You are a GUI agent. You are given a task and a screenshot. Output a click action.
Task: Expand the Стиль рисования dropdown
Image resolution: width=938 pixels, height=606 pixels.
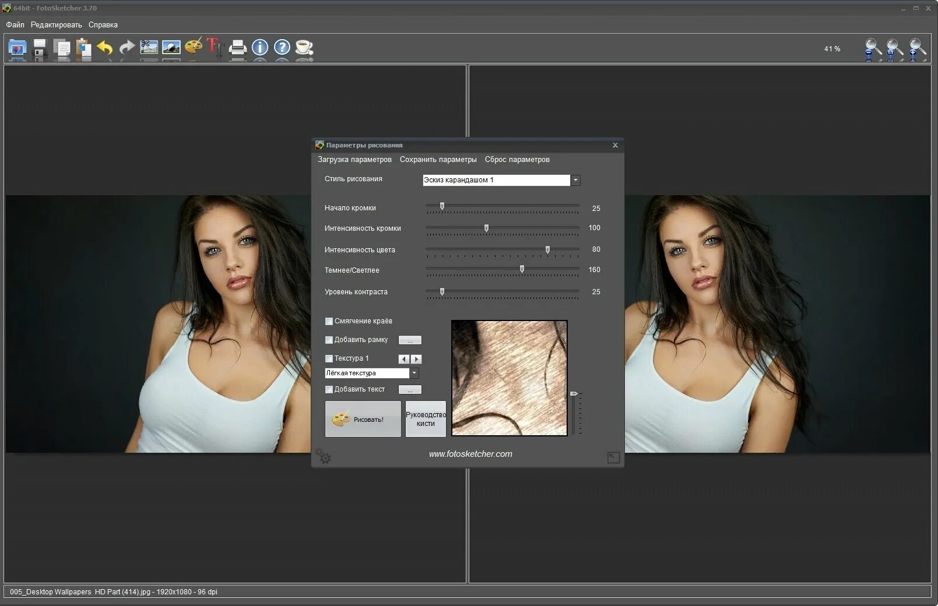pos(575,180)
